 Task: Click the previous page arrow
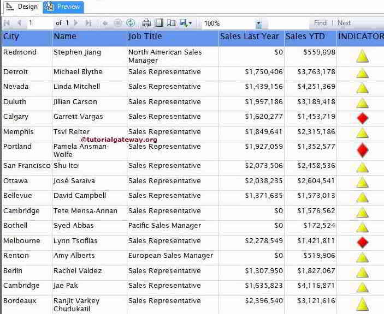pos(19,23)
